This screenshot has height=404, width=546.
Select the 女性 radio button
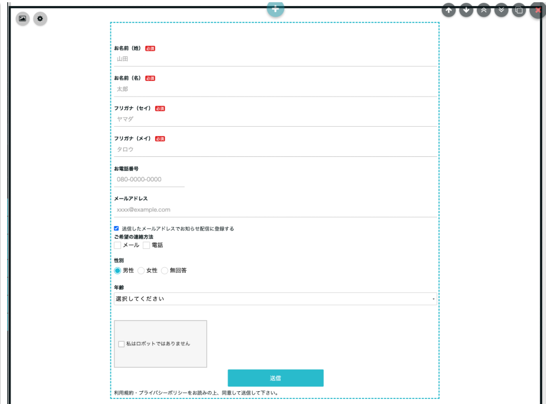point(141,271)
